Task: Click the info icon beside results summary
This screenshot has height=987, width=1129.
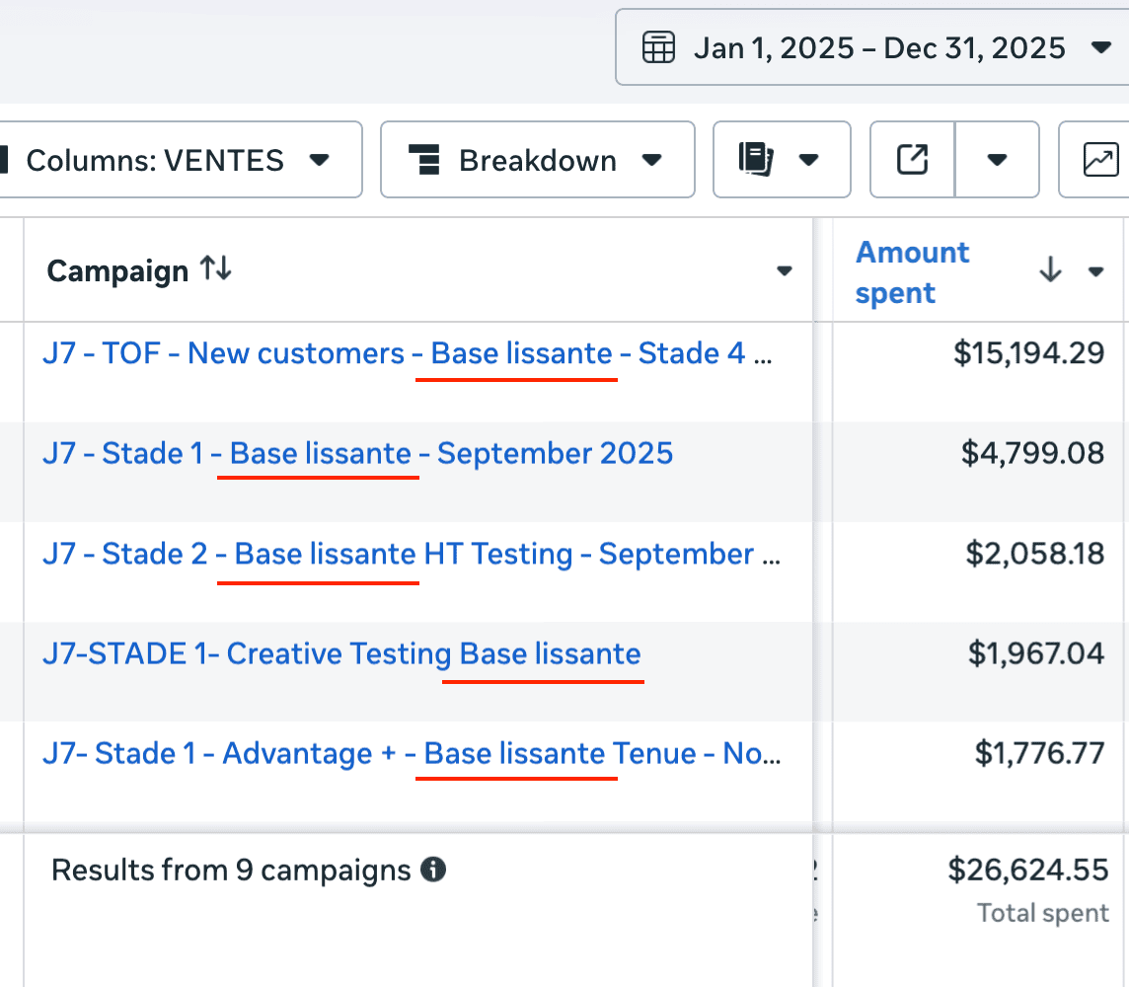Action: pos(432,870)
